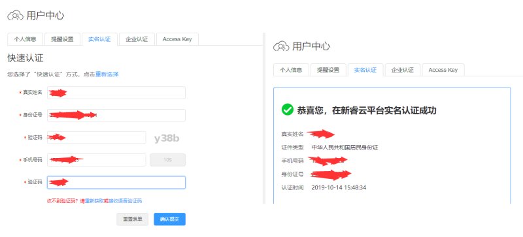
Task: Click the 重新选择 link
Action: coord(107,74)
